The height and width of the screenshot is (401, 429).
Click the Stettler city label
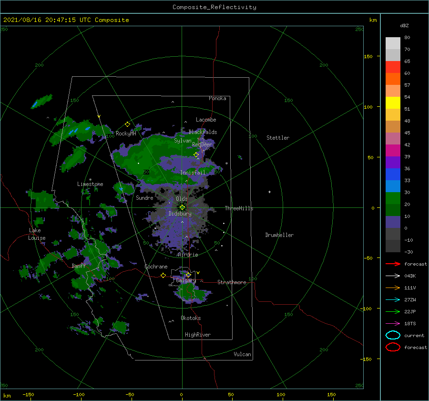(278, 138)
